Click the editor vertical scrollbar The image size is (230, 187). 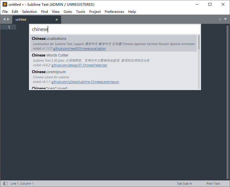tap(227, 102)
